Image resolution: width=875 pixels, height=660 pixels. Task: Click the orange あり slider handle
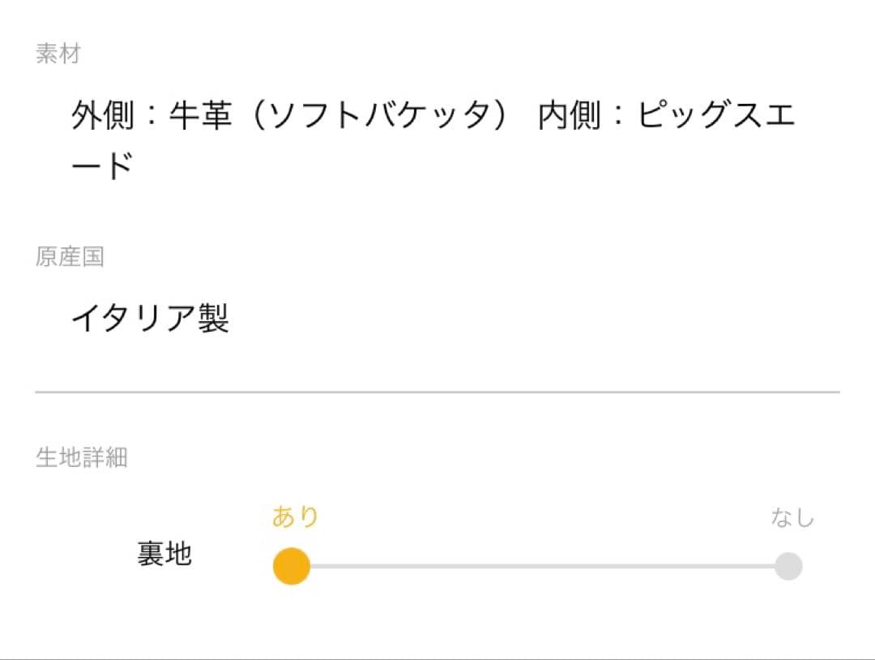tap(292, 566)
